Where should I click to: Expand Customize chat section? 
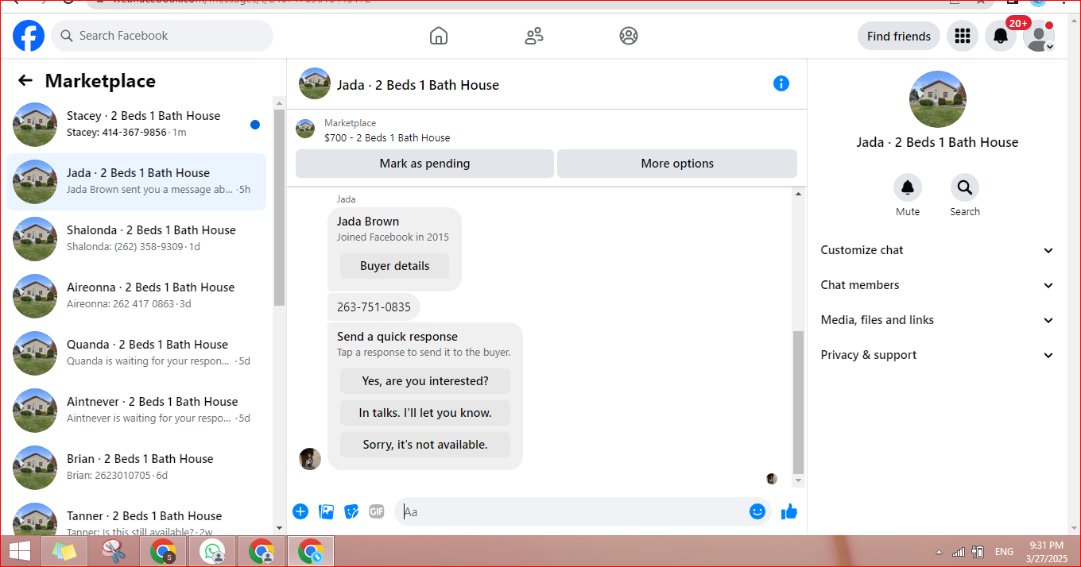click(937, 250)
